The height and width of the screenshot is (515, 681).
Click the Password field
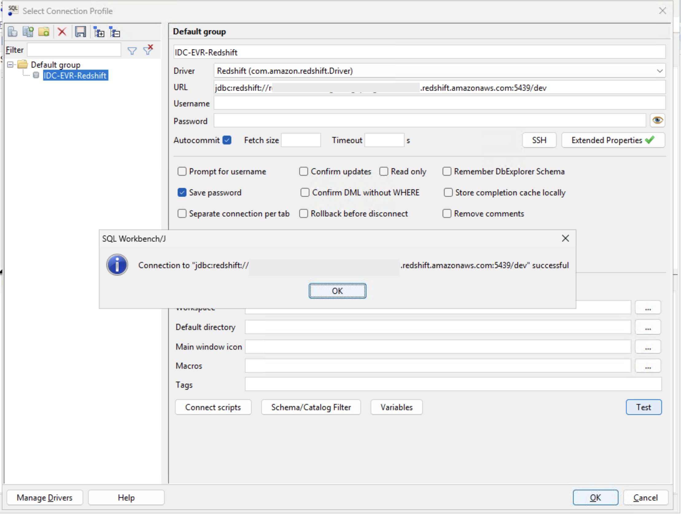tap(430, 121)
